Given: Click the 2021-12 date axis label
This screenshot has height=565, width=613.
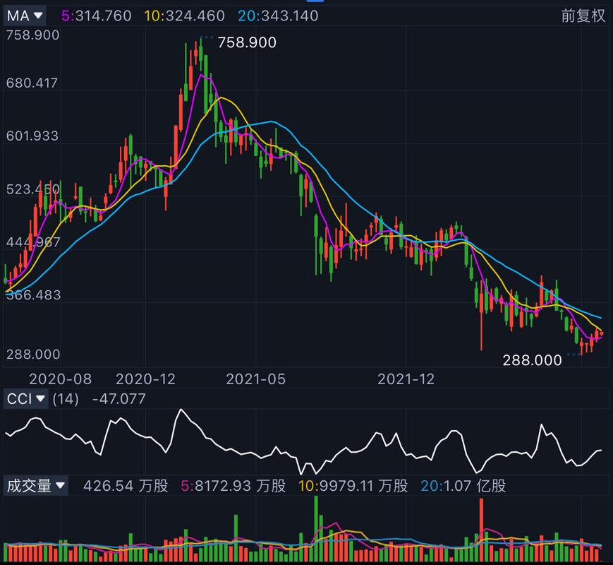Looking at the screenshot, I should pyautogui.click(x=406, y=379).
